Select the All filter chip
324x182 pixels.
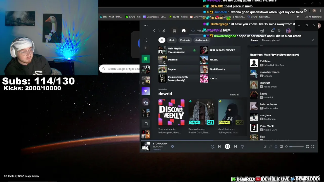point(162,40)
